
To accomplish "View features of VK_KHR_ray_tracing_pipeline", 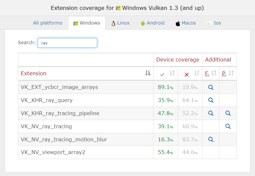I will coord(211,113).
